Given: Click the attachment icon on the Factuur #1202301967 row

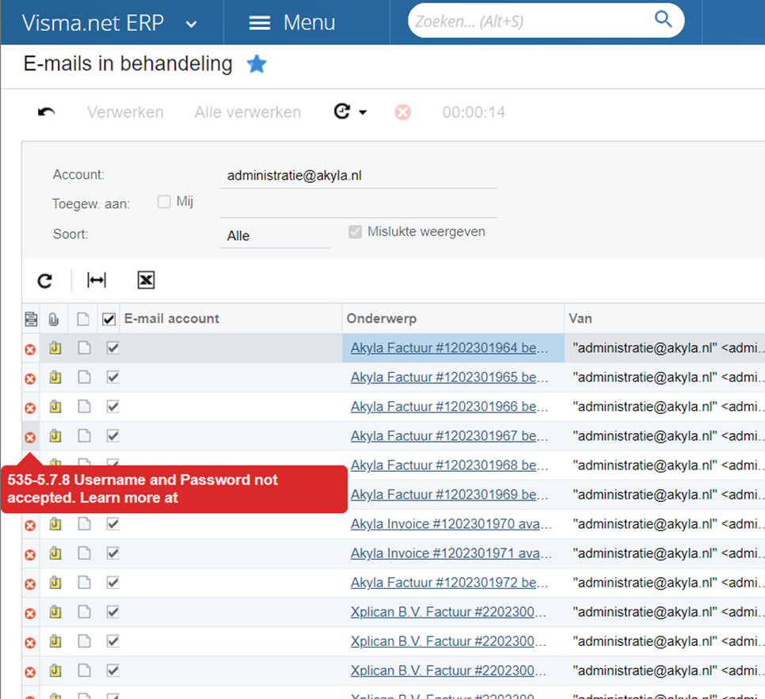Looking at the screenshot, I should click(x=55, y=435).
